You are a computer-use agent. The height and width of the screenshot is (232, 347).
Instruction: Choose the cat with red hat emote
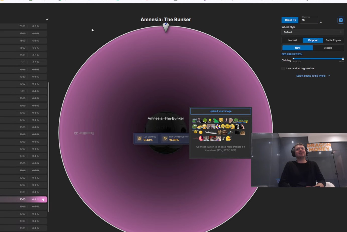click(213, 138)
